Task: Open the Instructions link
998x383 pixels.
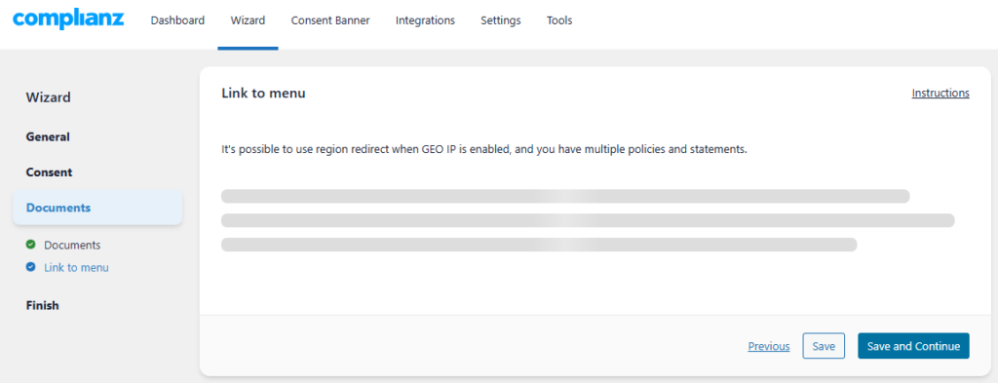Action: (940, 93)
